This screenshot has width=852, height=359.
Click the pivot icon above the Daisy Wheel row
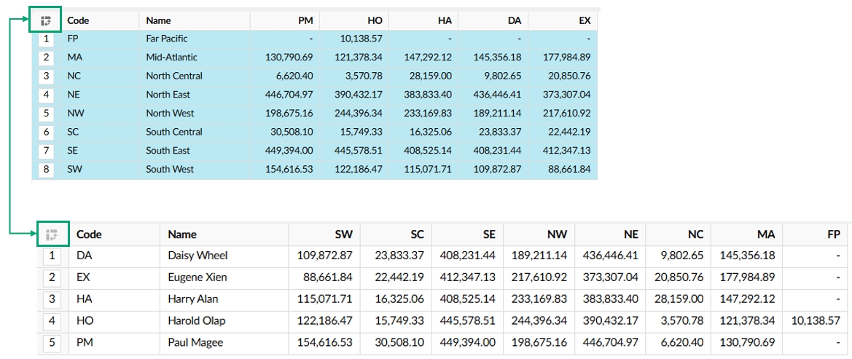click(51, 234)
